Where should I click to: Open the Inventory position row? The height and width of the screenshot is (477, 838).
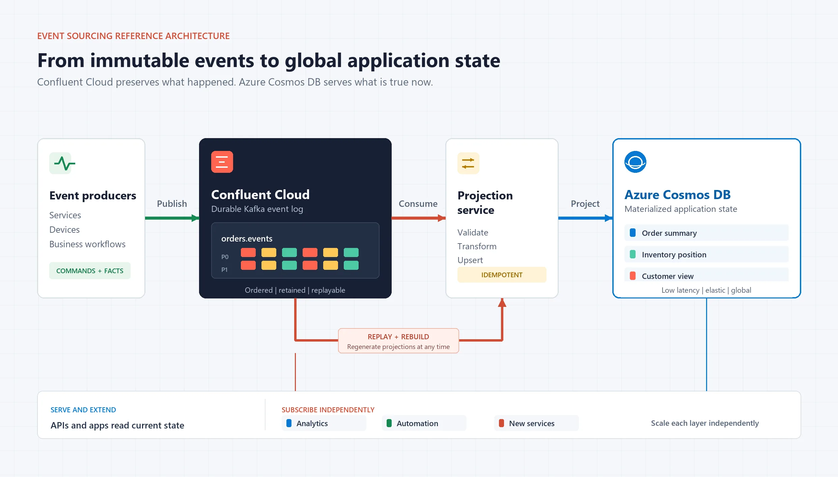pyautogui.click(x=706, y=254)
